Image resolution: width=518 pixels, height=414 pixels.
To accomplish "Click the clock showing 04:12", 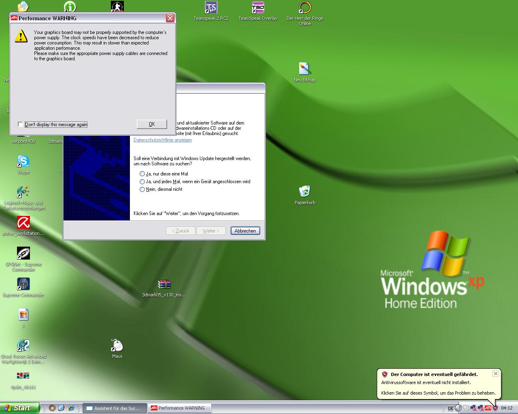I will (507, 408).
